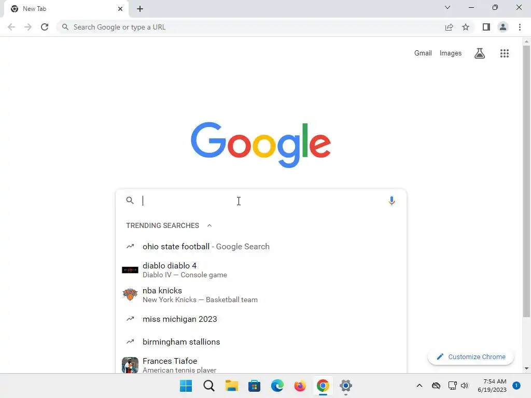Viewport: 531px width, 398px height.
Task: Bookmark this tab with the star icon
Action: click(x=466, y=27)
